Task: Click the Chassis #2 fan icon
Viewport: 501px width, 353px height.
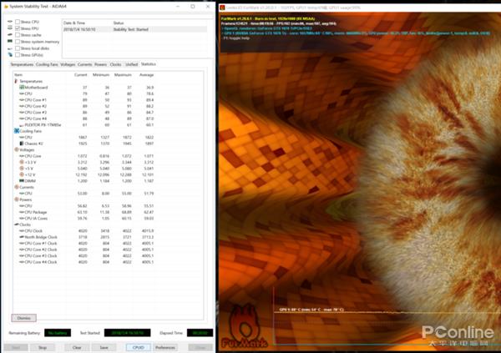Action: [x=21, y=143]
